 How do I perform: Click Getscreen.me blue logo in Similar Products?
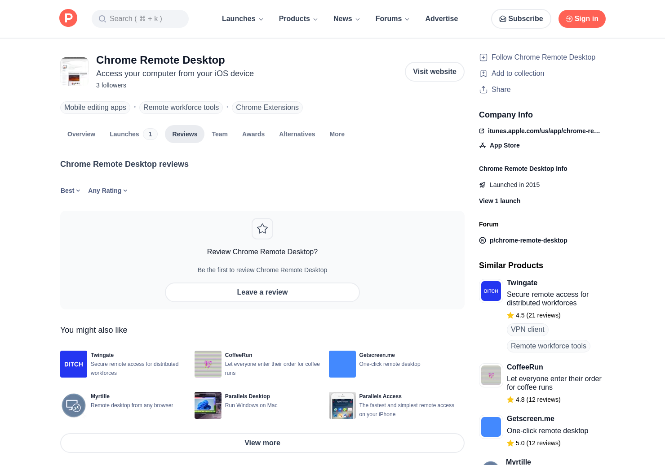[491, 427]
